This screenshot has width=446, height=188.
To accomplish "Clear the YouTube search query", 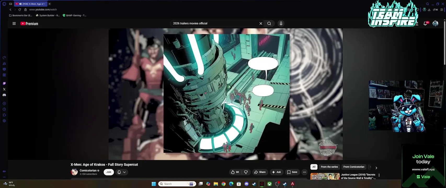I will tap(261, 23).
